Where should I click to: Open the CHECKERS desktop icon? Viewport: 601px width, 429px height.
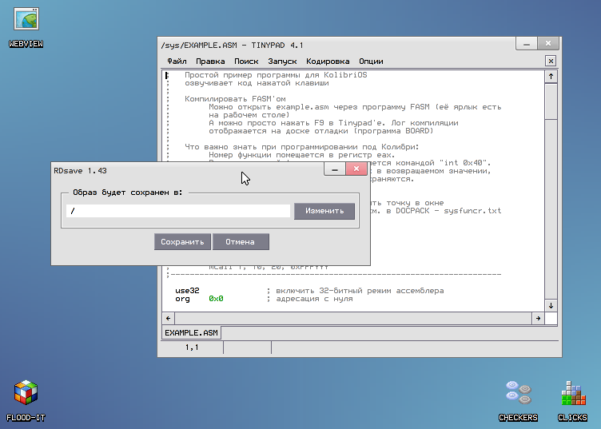pyautogui.click(x=518, y=393)
